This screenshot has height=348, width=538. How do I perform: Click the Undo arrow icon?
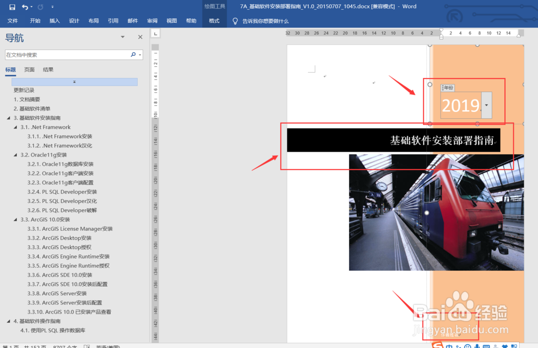(x=25, y=7)
